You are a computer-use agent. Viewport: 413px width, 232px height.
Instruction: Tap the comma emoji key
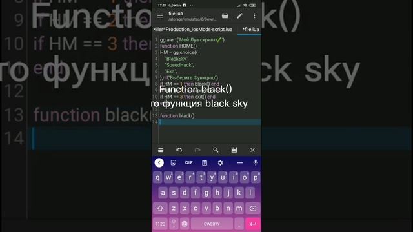tap(174, 224)
